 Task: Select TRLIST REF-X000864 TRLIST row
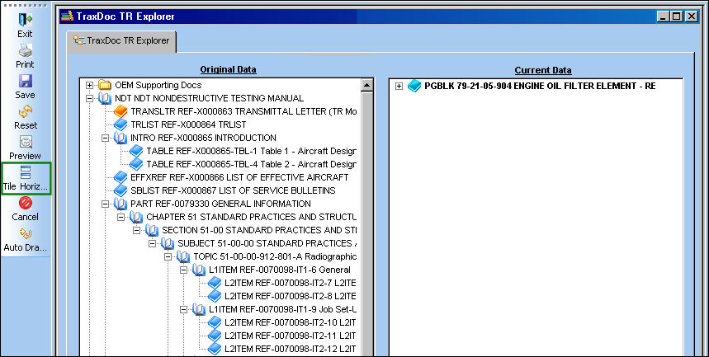click(x=188, y=124)
